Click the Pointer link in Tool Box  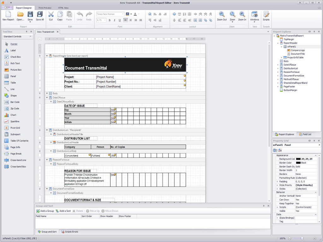pos(14,44)
